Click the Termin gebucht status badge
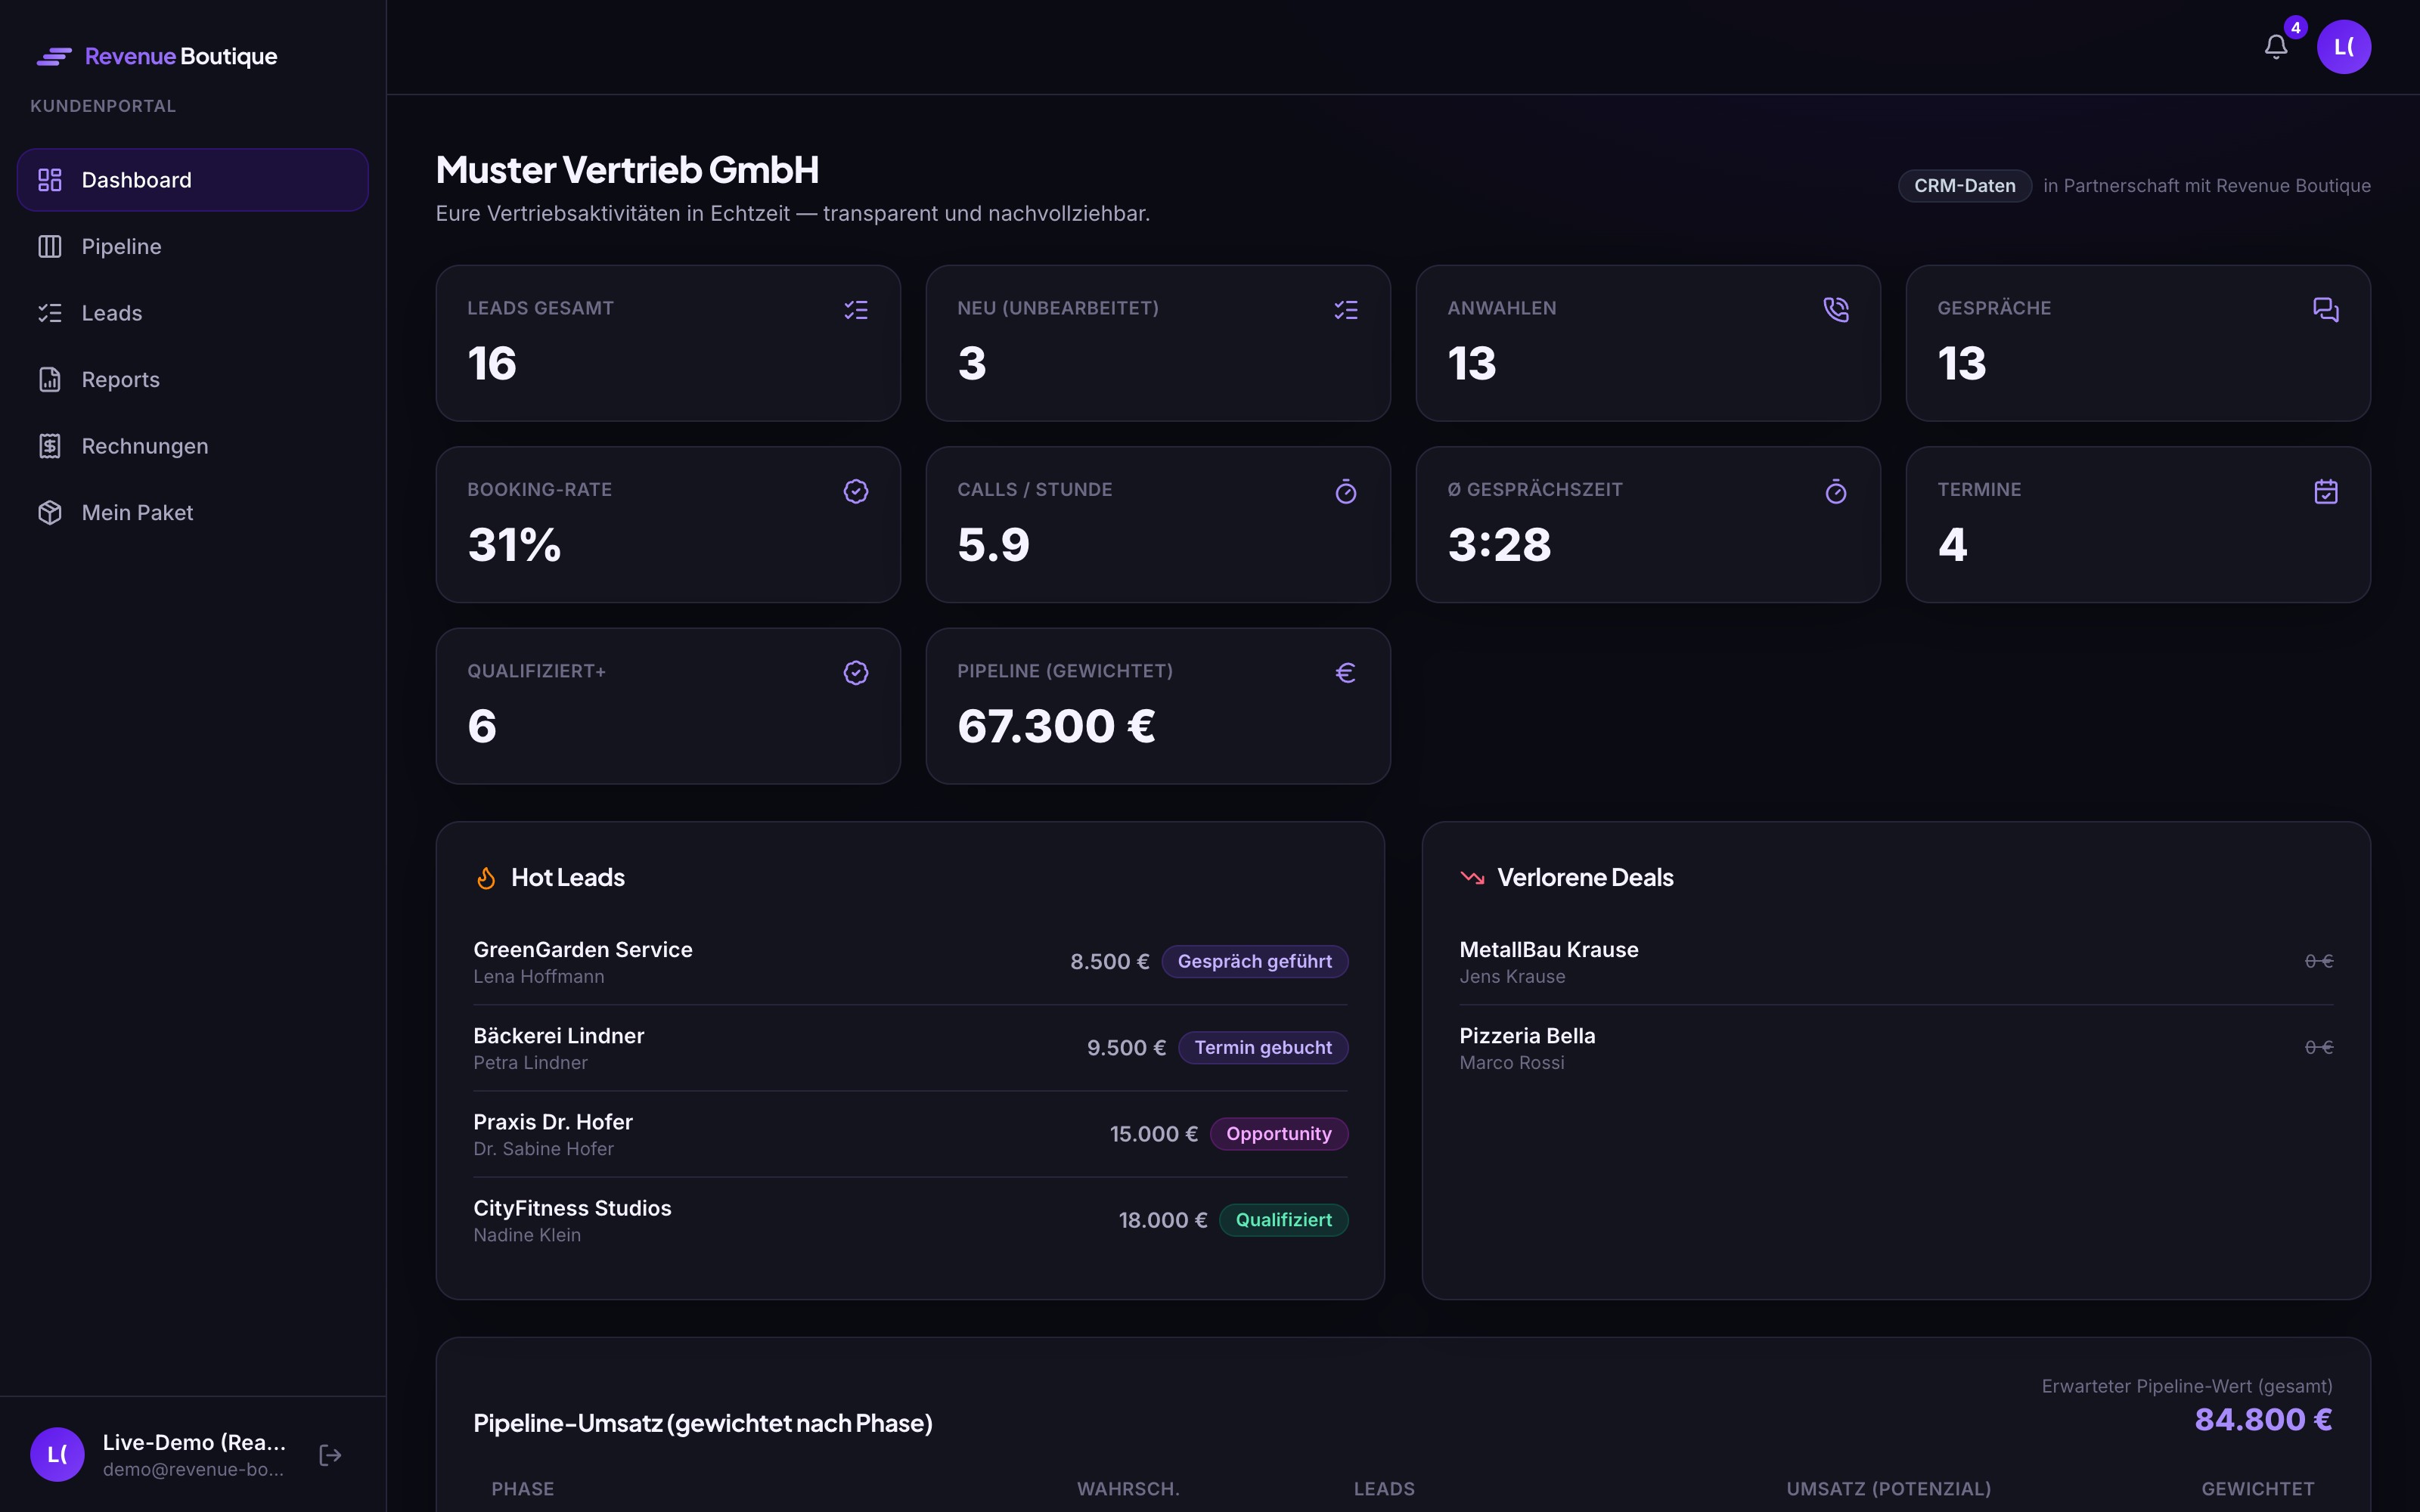 click(x=1263, y=1048)
